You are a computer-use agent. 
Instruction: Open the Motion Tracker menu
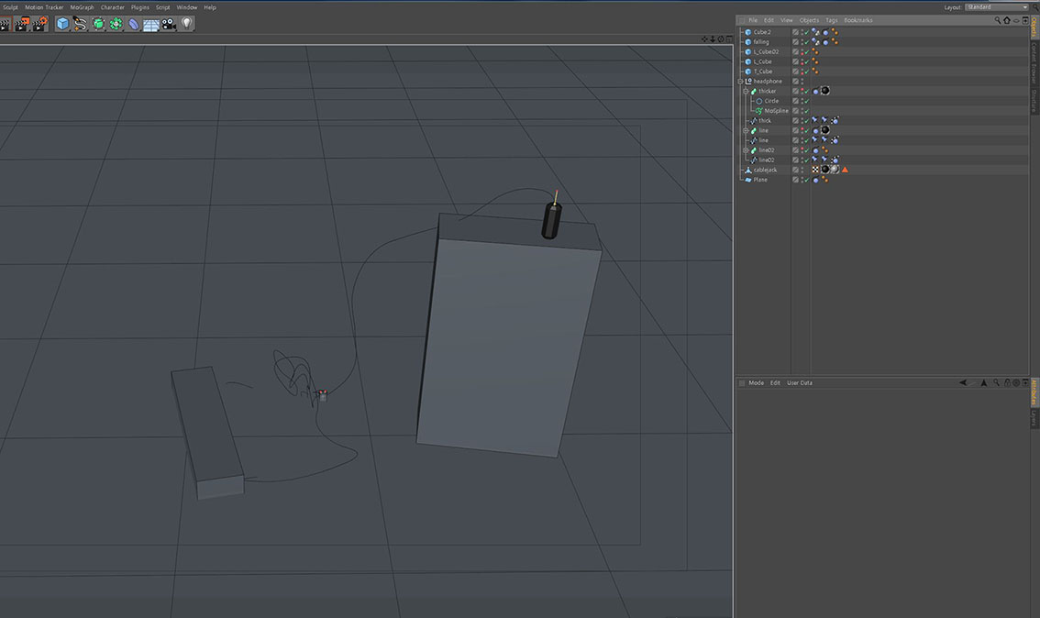(44, 7)
